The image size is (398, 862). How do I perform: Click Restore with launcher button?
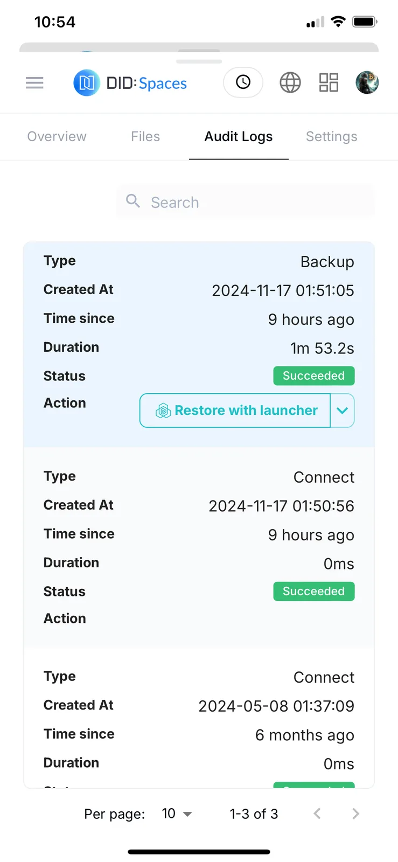click(235, 411)
